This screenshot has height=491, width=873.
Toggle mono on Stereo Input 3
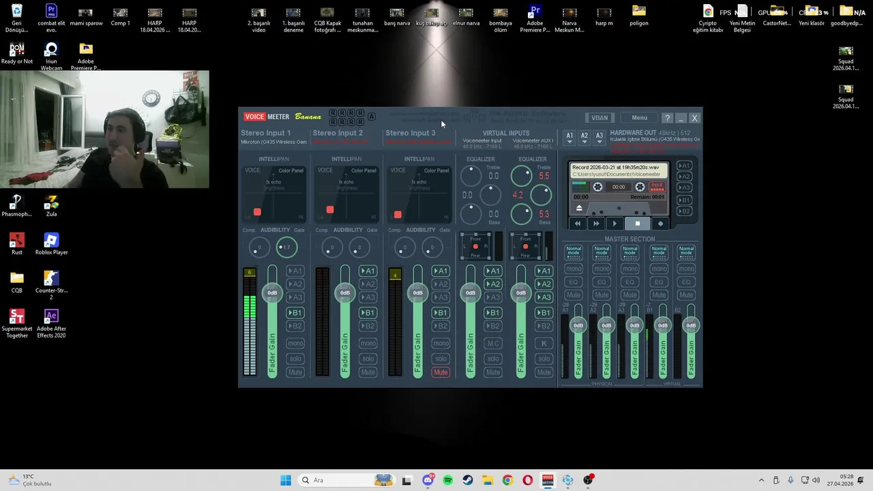pyautogui.click(x=441, y=344)
